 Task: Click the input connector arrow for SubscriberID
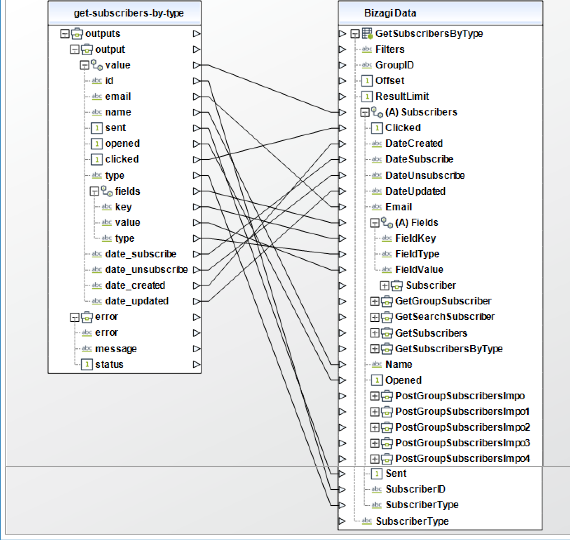pyautogui.click(x=342, y=489)
